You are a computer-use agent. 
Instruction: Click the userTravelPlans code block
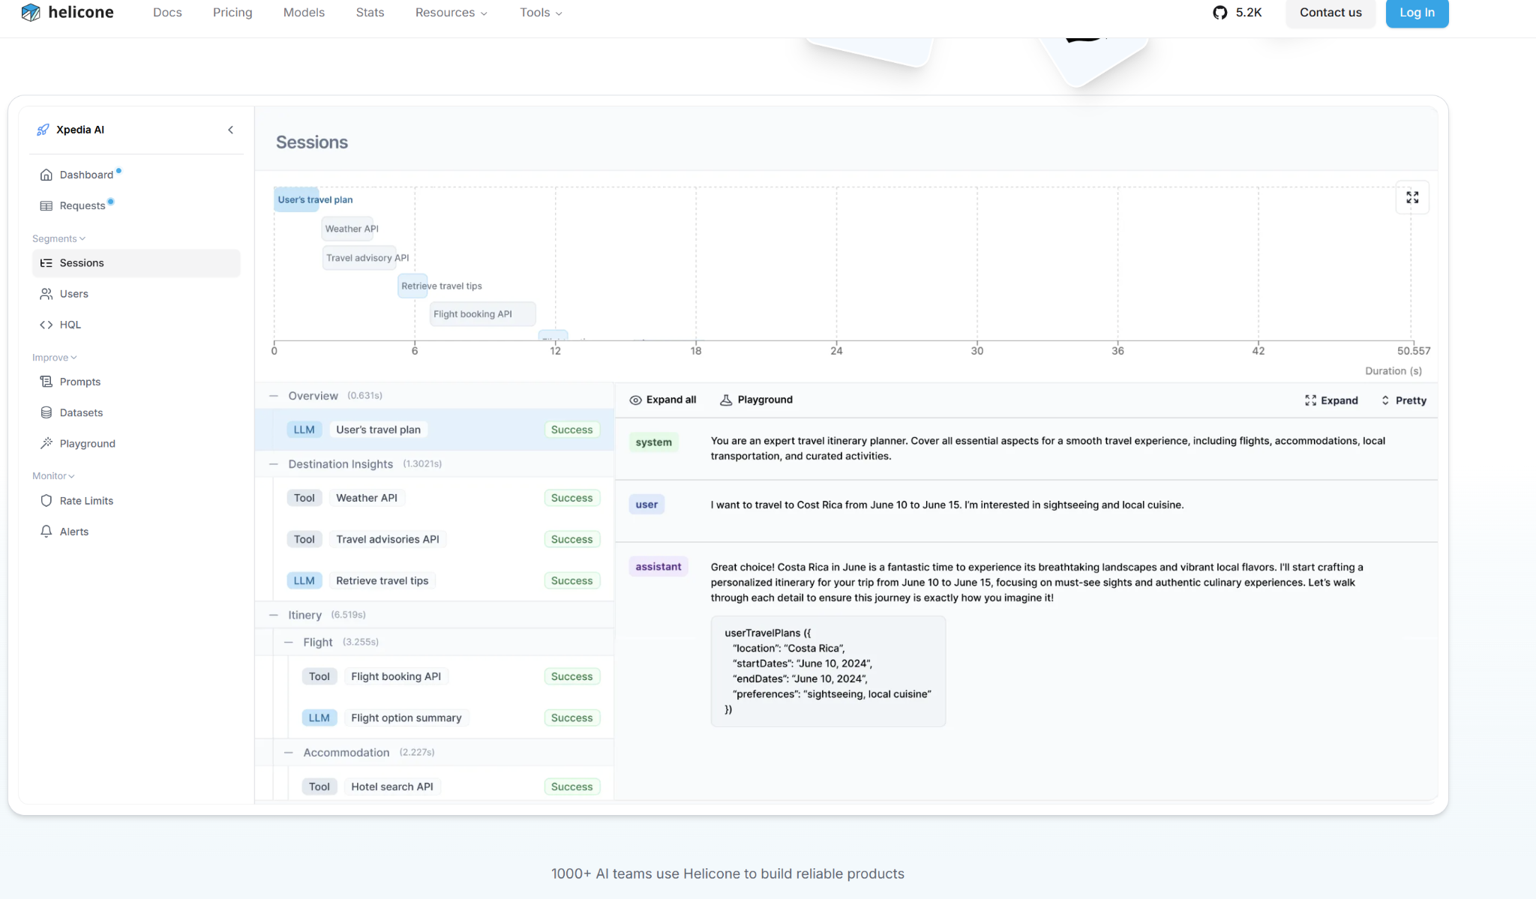coord(828,672)
